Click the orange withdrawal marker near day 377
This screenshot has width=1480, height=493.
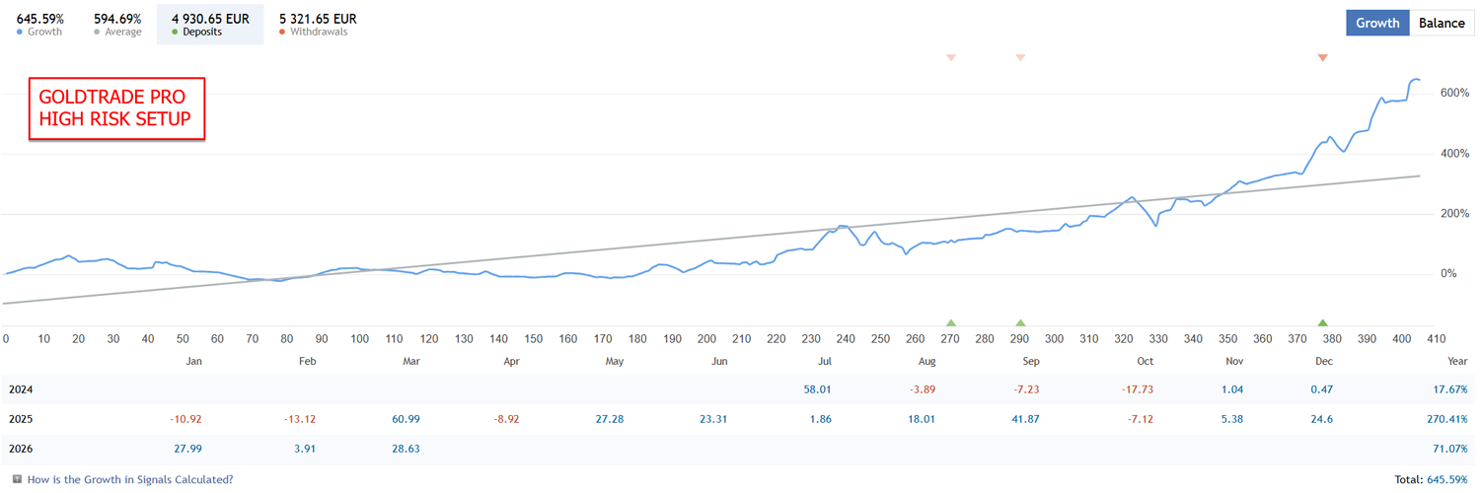click(x=1322, y=58)
